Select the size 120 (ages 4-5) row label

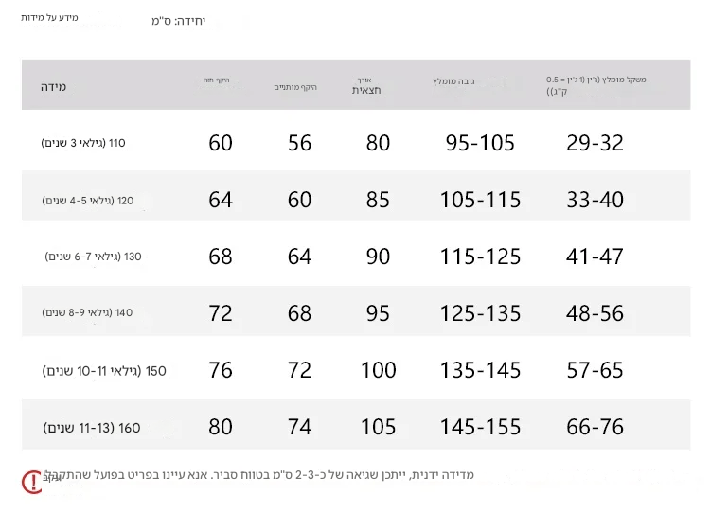(88, 201)
